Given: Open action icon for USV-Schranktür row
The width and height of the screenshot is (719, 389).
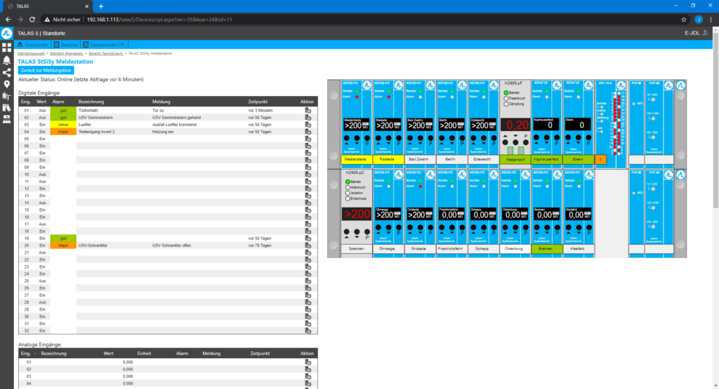Looking at the screenshot, I should [x=308, y=245].
